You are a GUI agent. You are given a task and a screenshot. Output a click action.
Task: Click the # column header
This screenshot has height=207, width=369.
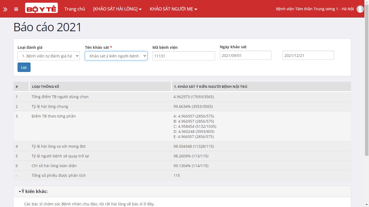pos(17,87)
